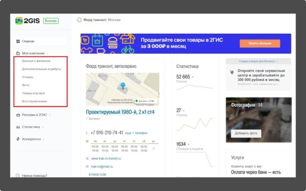
Task: Click the trak-m@mail.ru email link
Action: [102, 166]
